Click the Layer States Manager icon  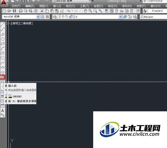tap(135, 17)
